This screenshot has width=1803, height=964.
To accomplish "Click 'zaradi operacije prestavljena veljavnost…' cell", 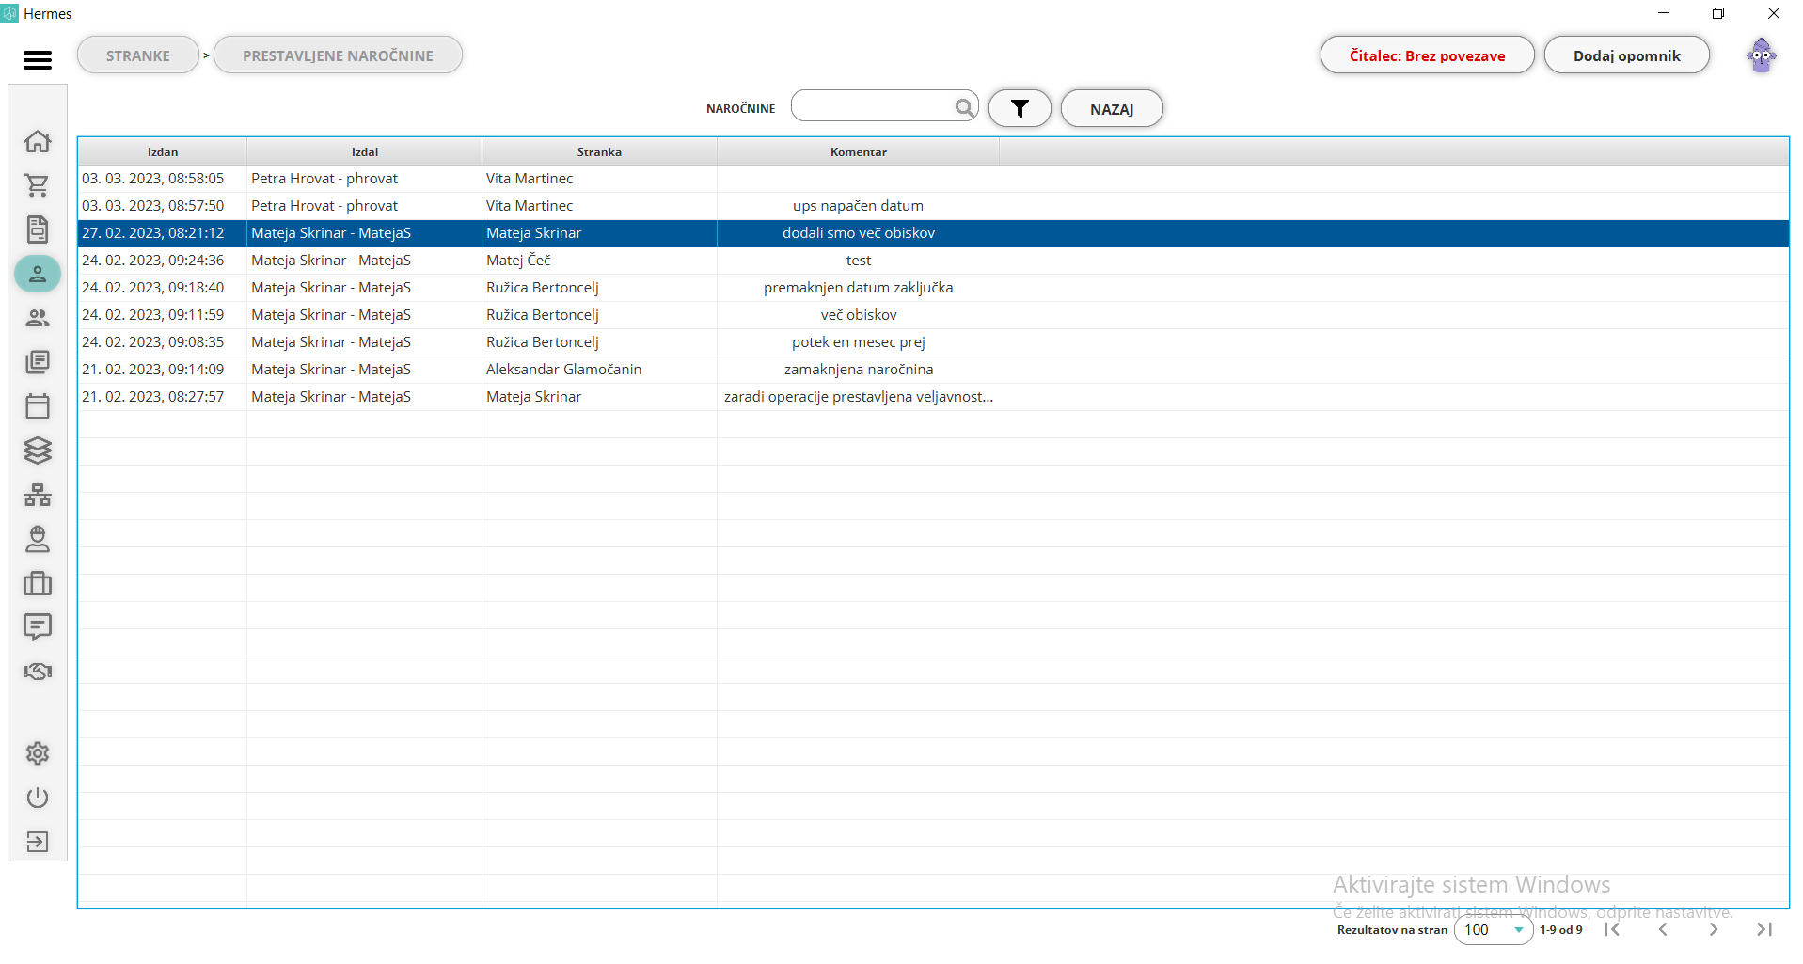I will (x=858, y=397).
